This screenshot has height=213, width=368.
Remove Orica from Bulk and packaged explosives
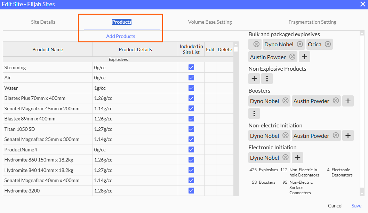328,44
